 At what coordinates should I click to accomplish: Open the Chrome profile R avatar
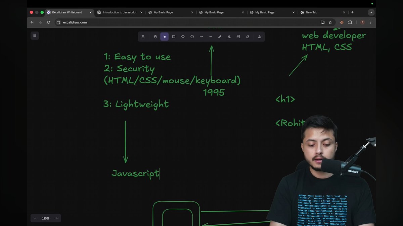coord(362,22)
